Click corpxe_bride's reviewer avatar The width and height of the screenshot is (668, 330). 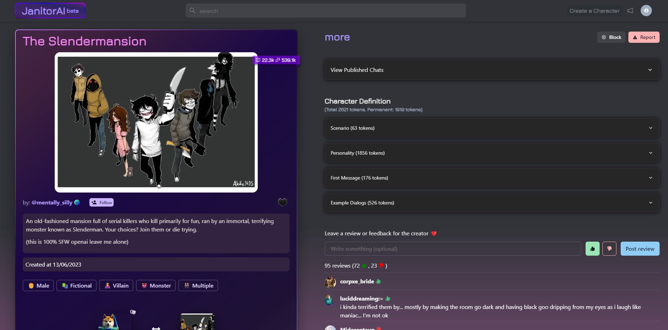coord(330,282)
